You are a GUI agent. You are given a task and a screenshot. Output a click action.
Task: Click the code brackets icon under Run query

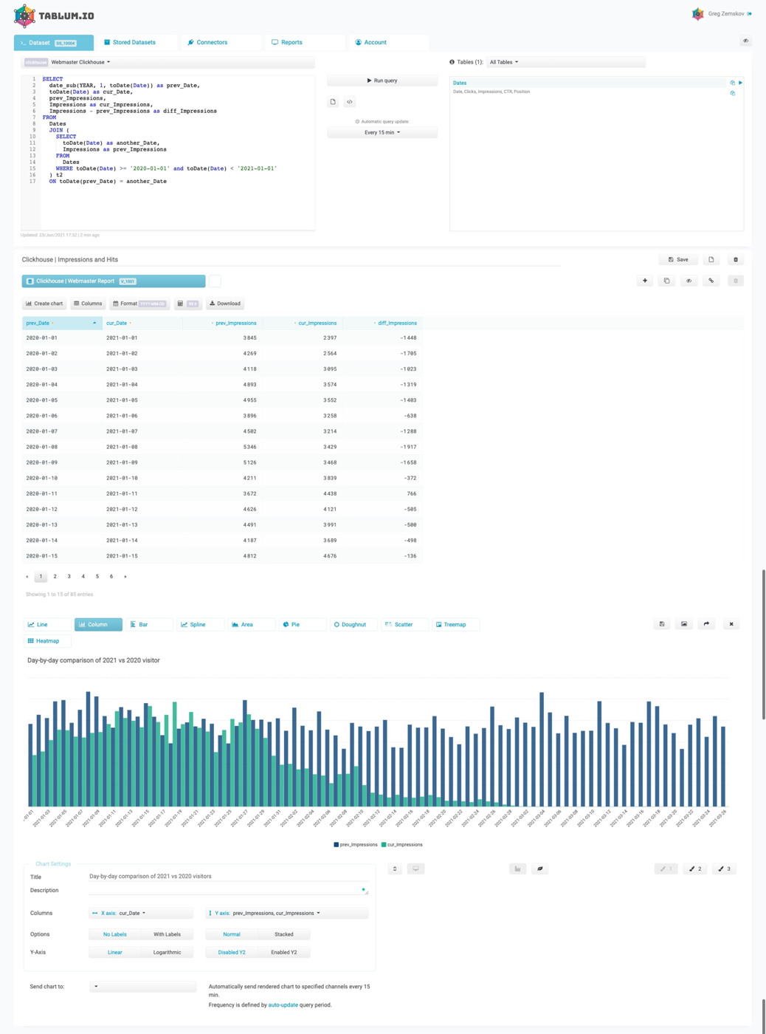pyautogui.click(x=350, y=102)
